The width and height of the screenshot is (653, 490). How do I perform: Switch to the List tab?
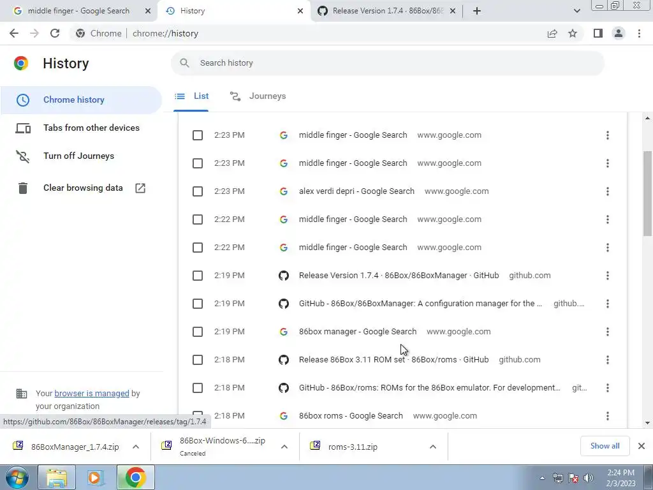point(191,96)
